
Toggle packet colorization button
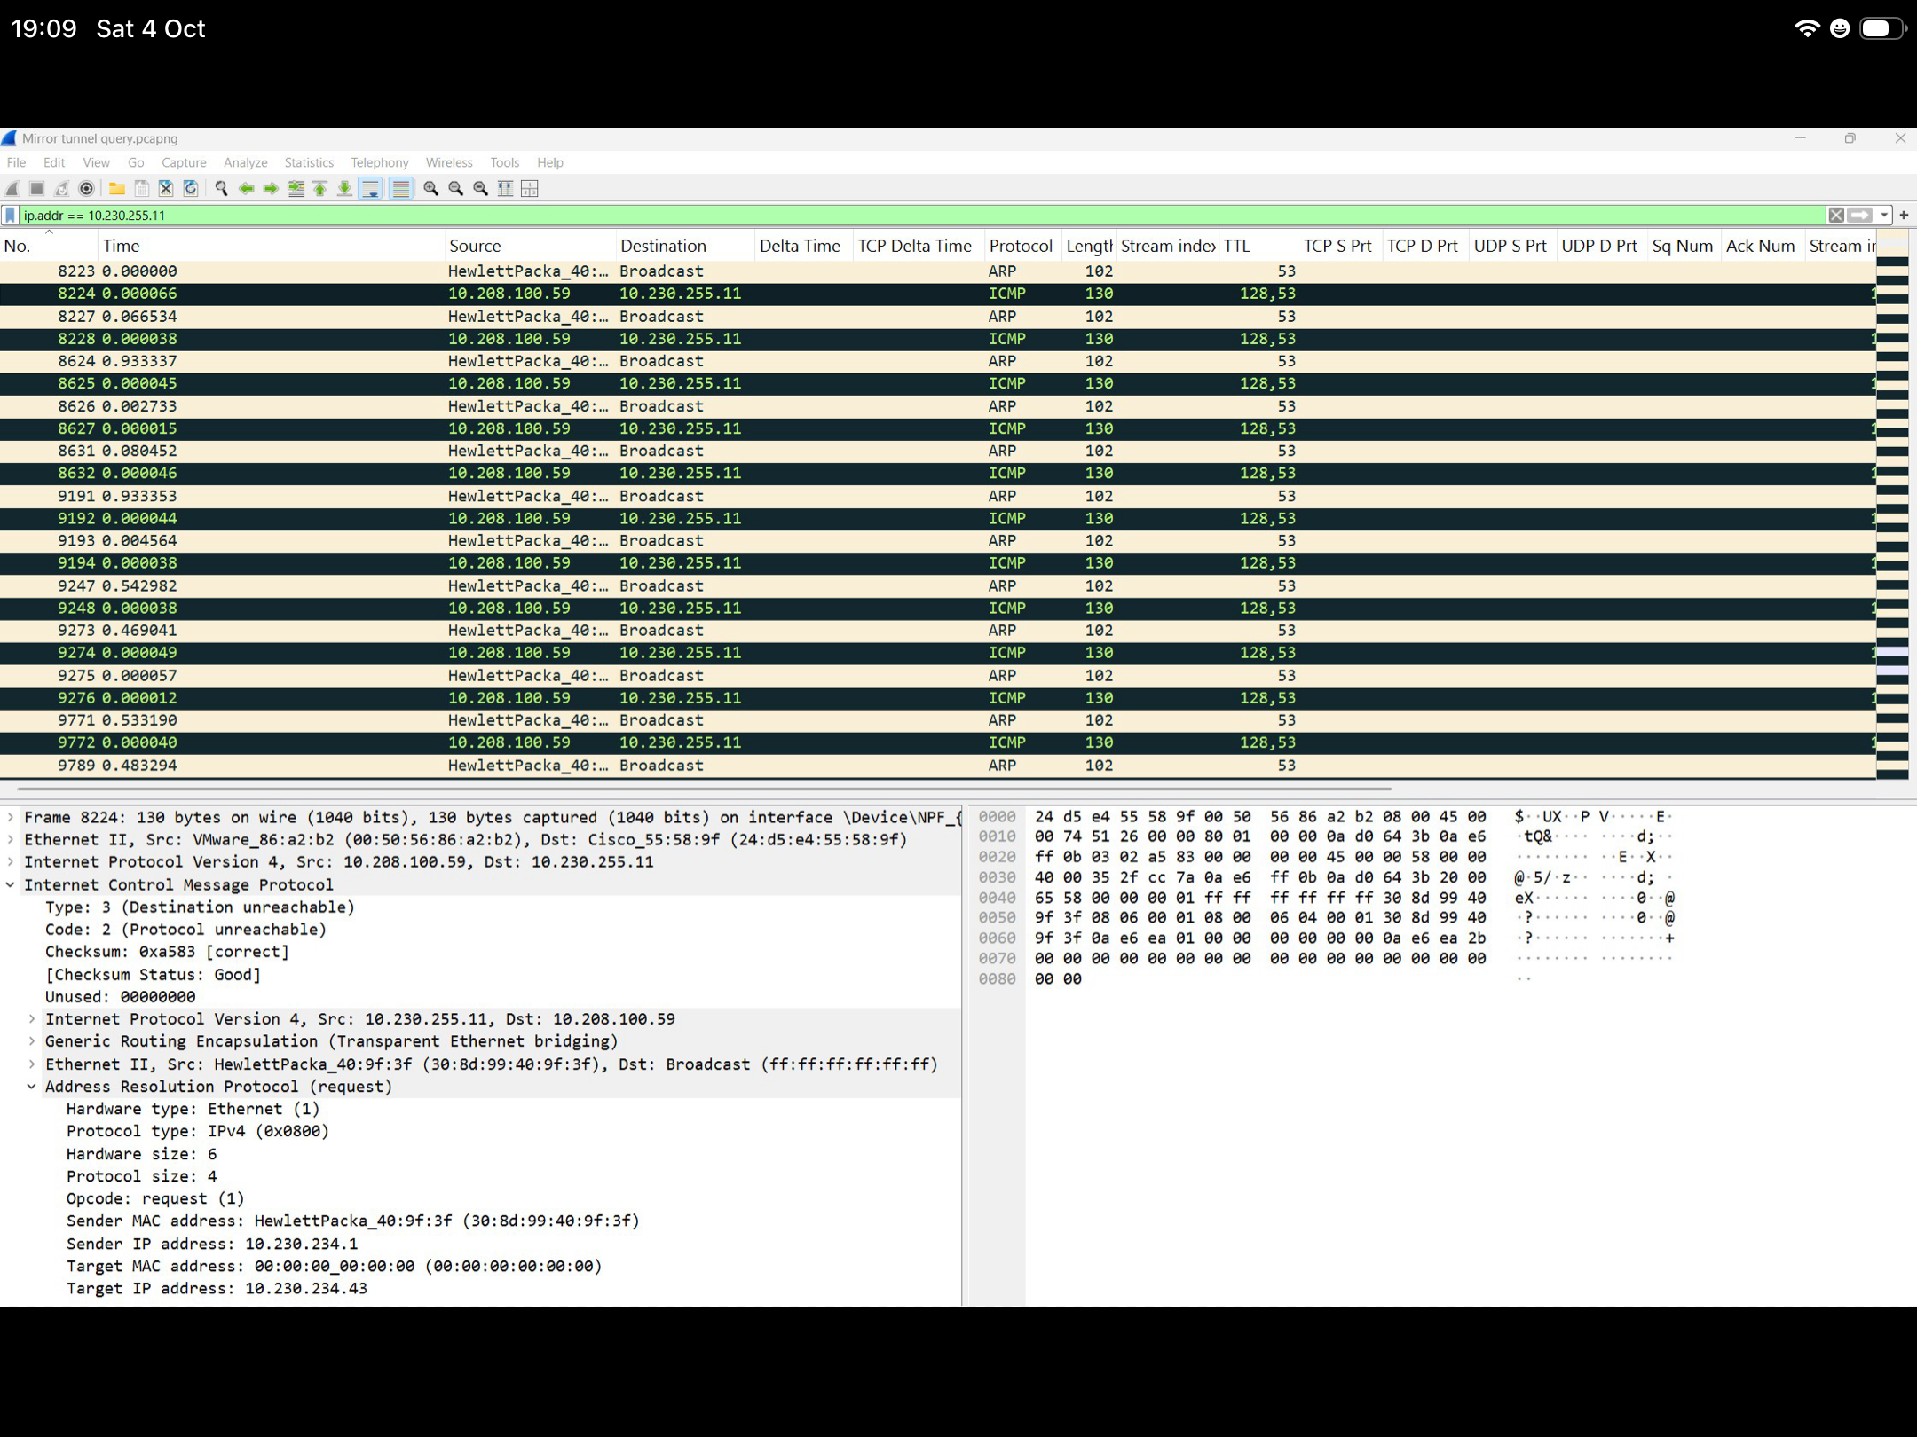click(x=401, y=188)
